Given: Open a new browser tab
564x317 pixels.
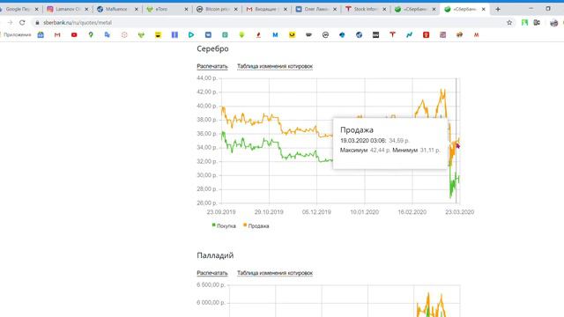Looking at the screenshot, I should (498, 10).
